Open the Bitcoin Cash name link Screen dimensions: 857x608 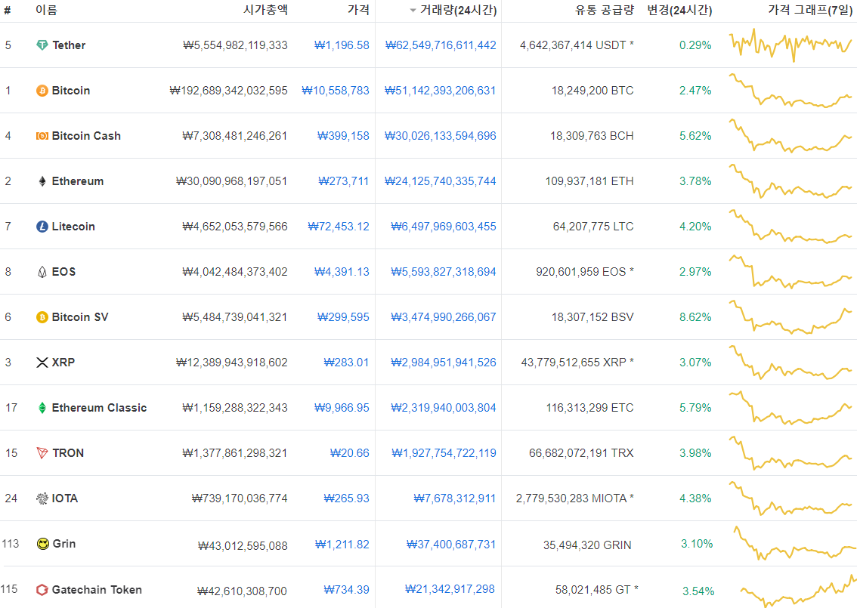click(x=86, y=136)
